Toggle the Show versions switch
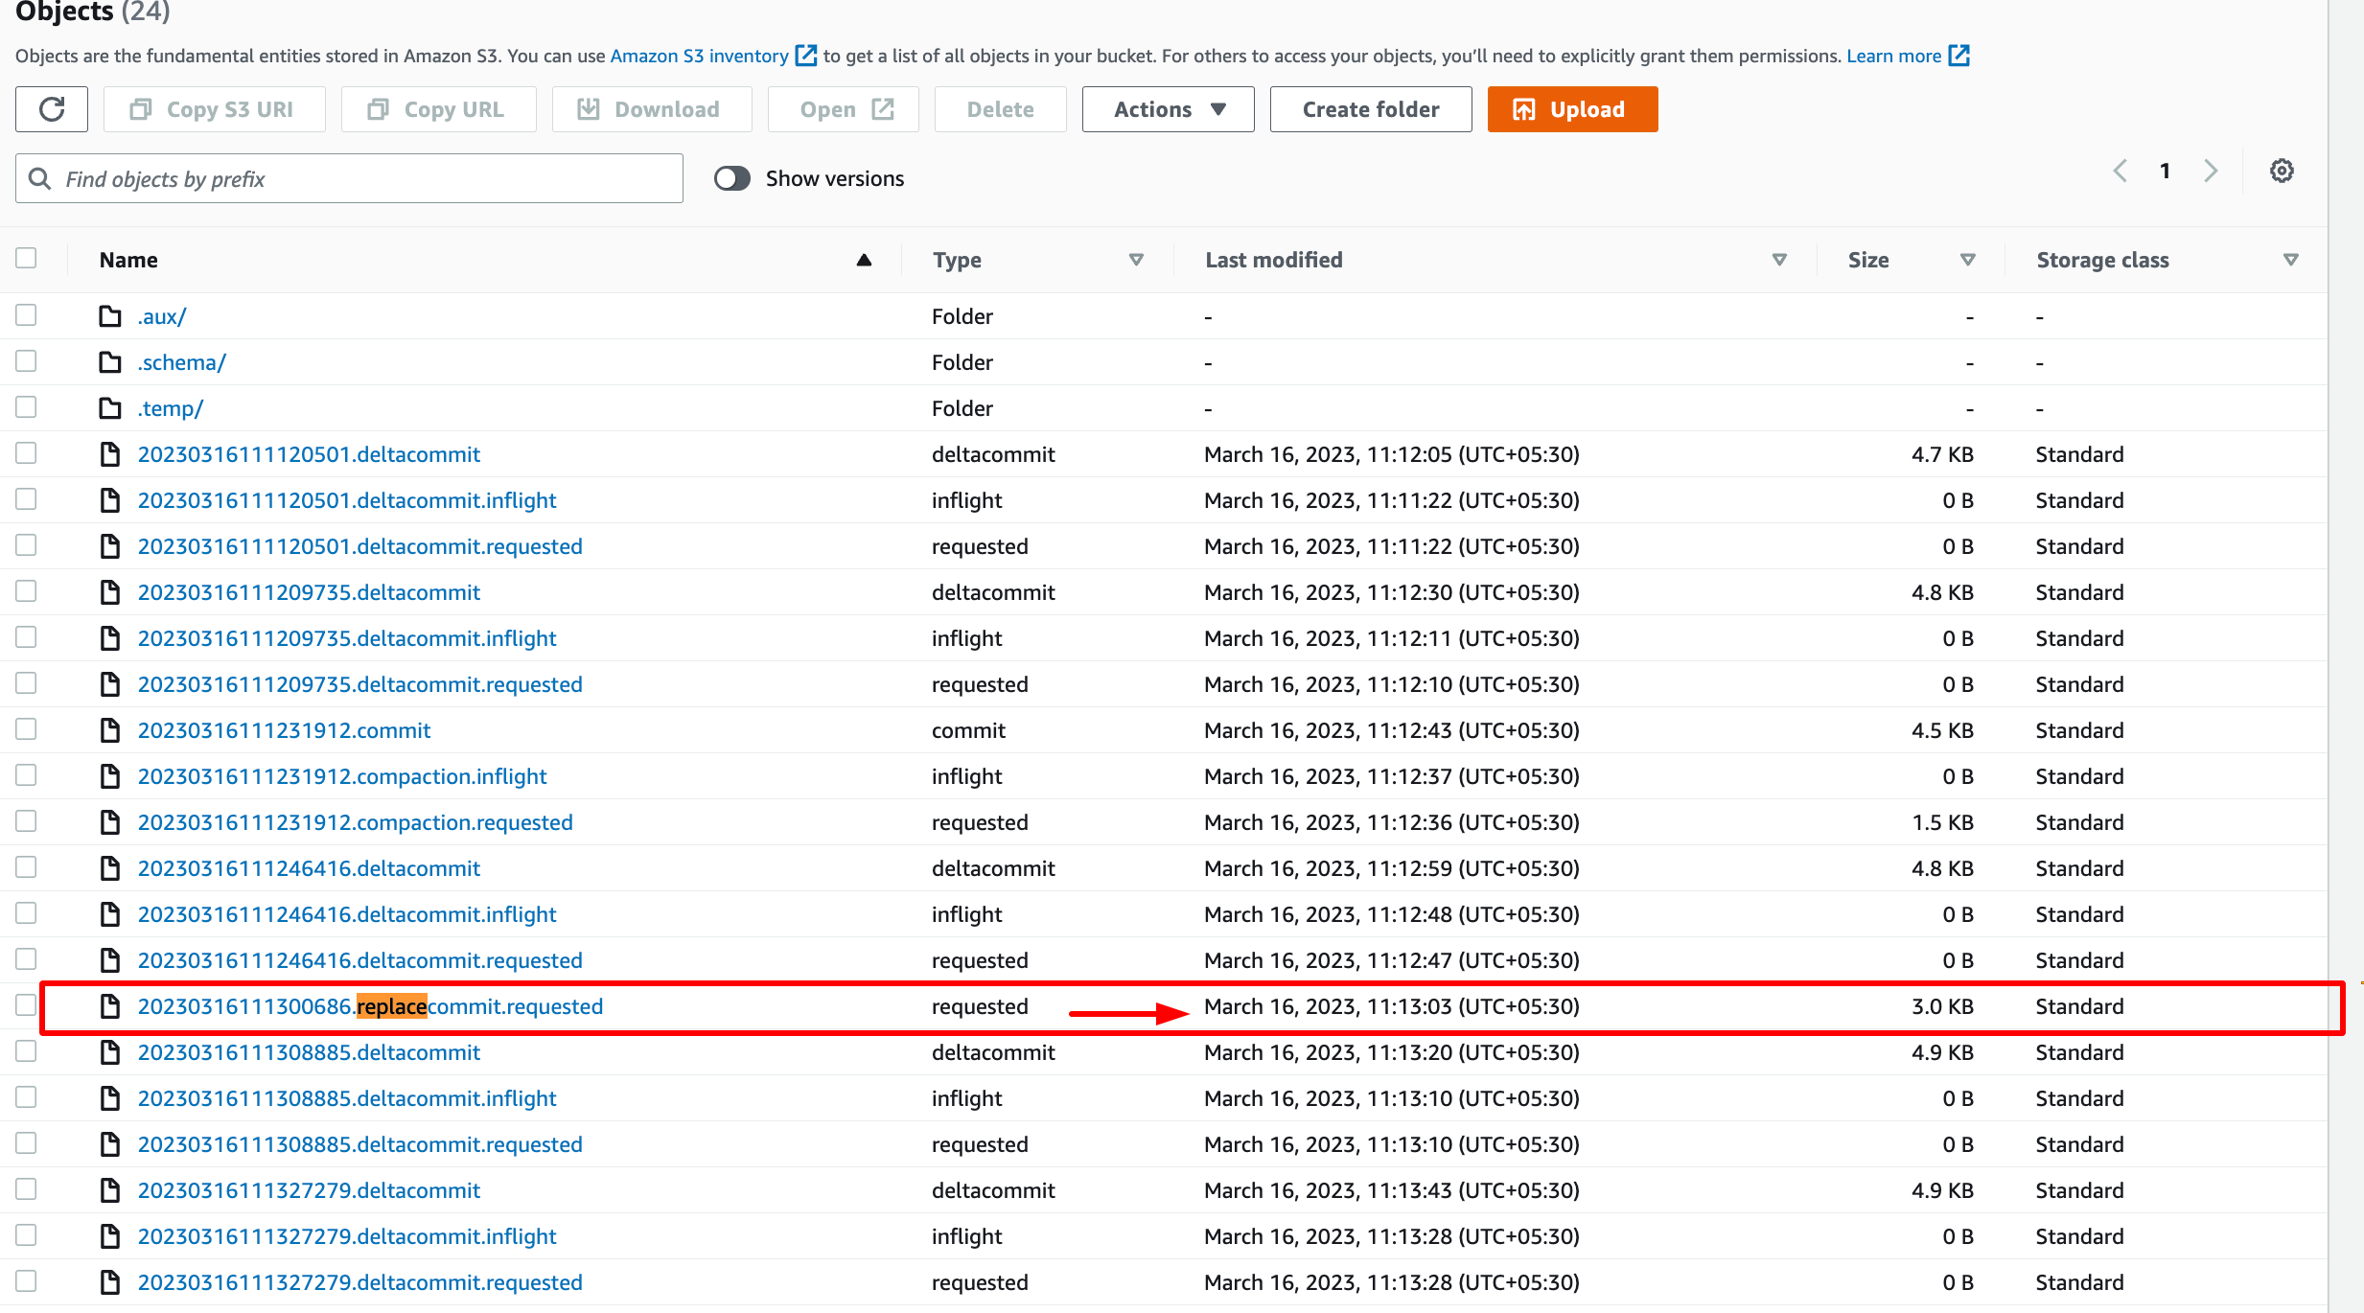Screen dimensions: 2364x1313 coord(732,179)
